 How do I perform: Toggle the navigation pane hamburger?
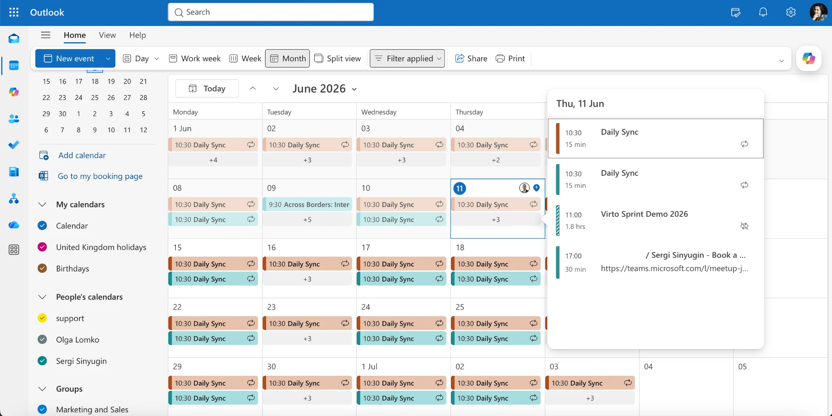point(46,35)
